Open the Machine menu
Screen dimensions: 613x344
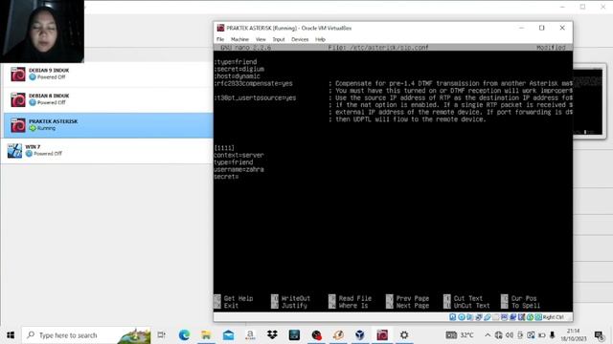[x=239, y=39]
